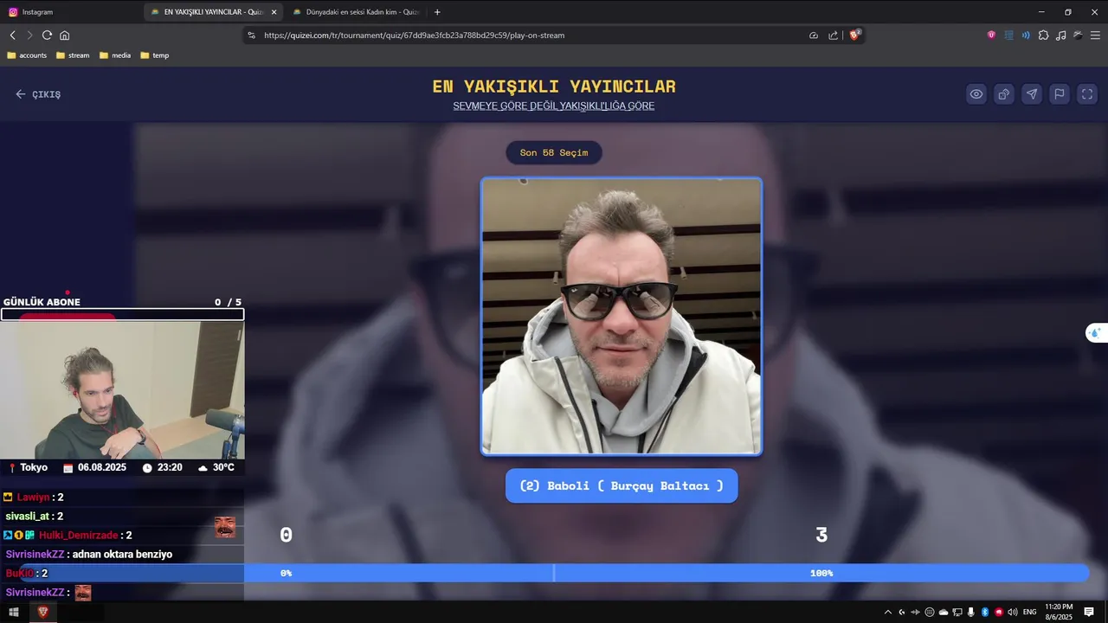Click chat message adnan oktara benziyo

122,555
